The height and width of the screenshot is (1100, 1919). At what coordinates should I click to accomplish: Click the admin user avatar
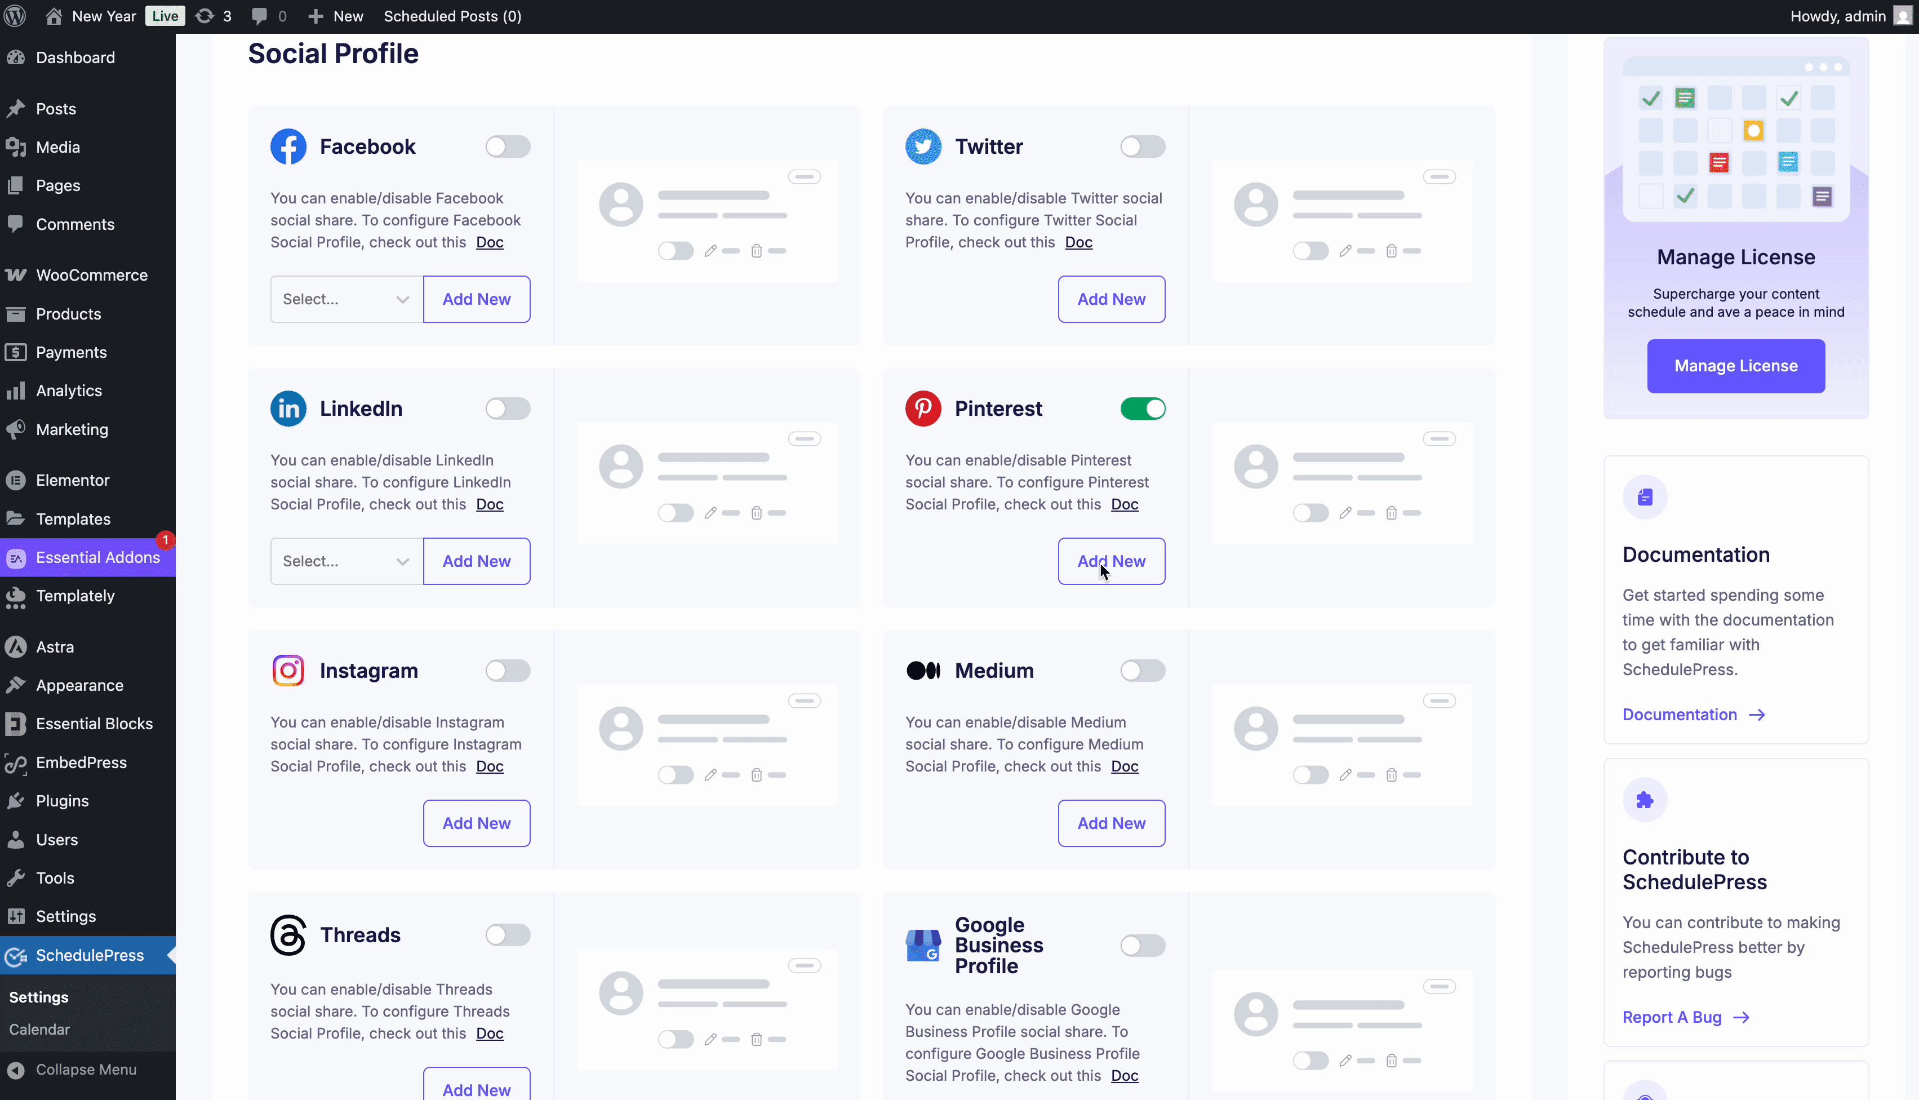tap(1903, 16)
